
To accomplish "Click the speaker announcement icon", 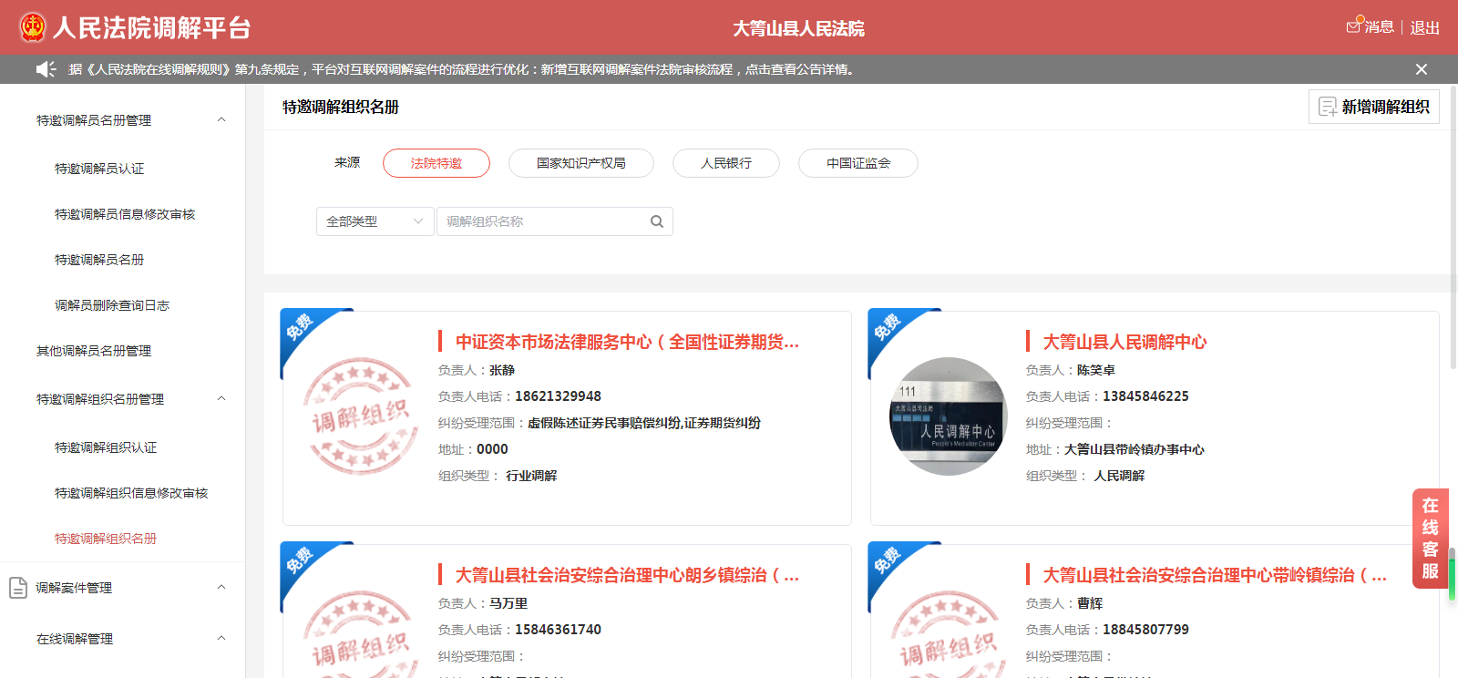I will [46, 69].
